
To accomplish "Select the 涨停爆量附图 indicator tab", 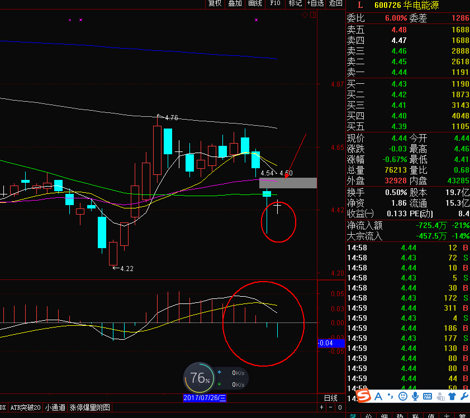I will pos(89,407).
